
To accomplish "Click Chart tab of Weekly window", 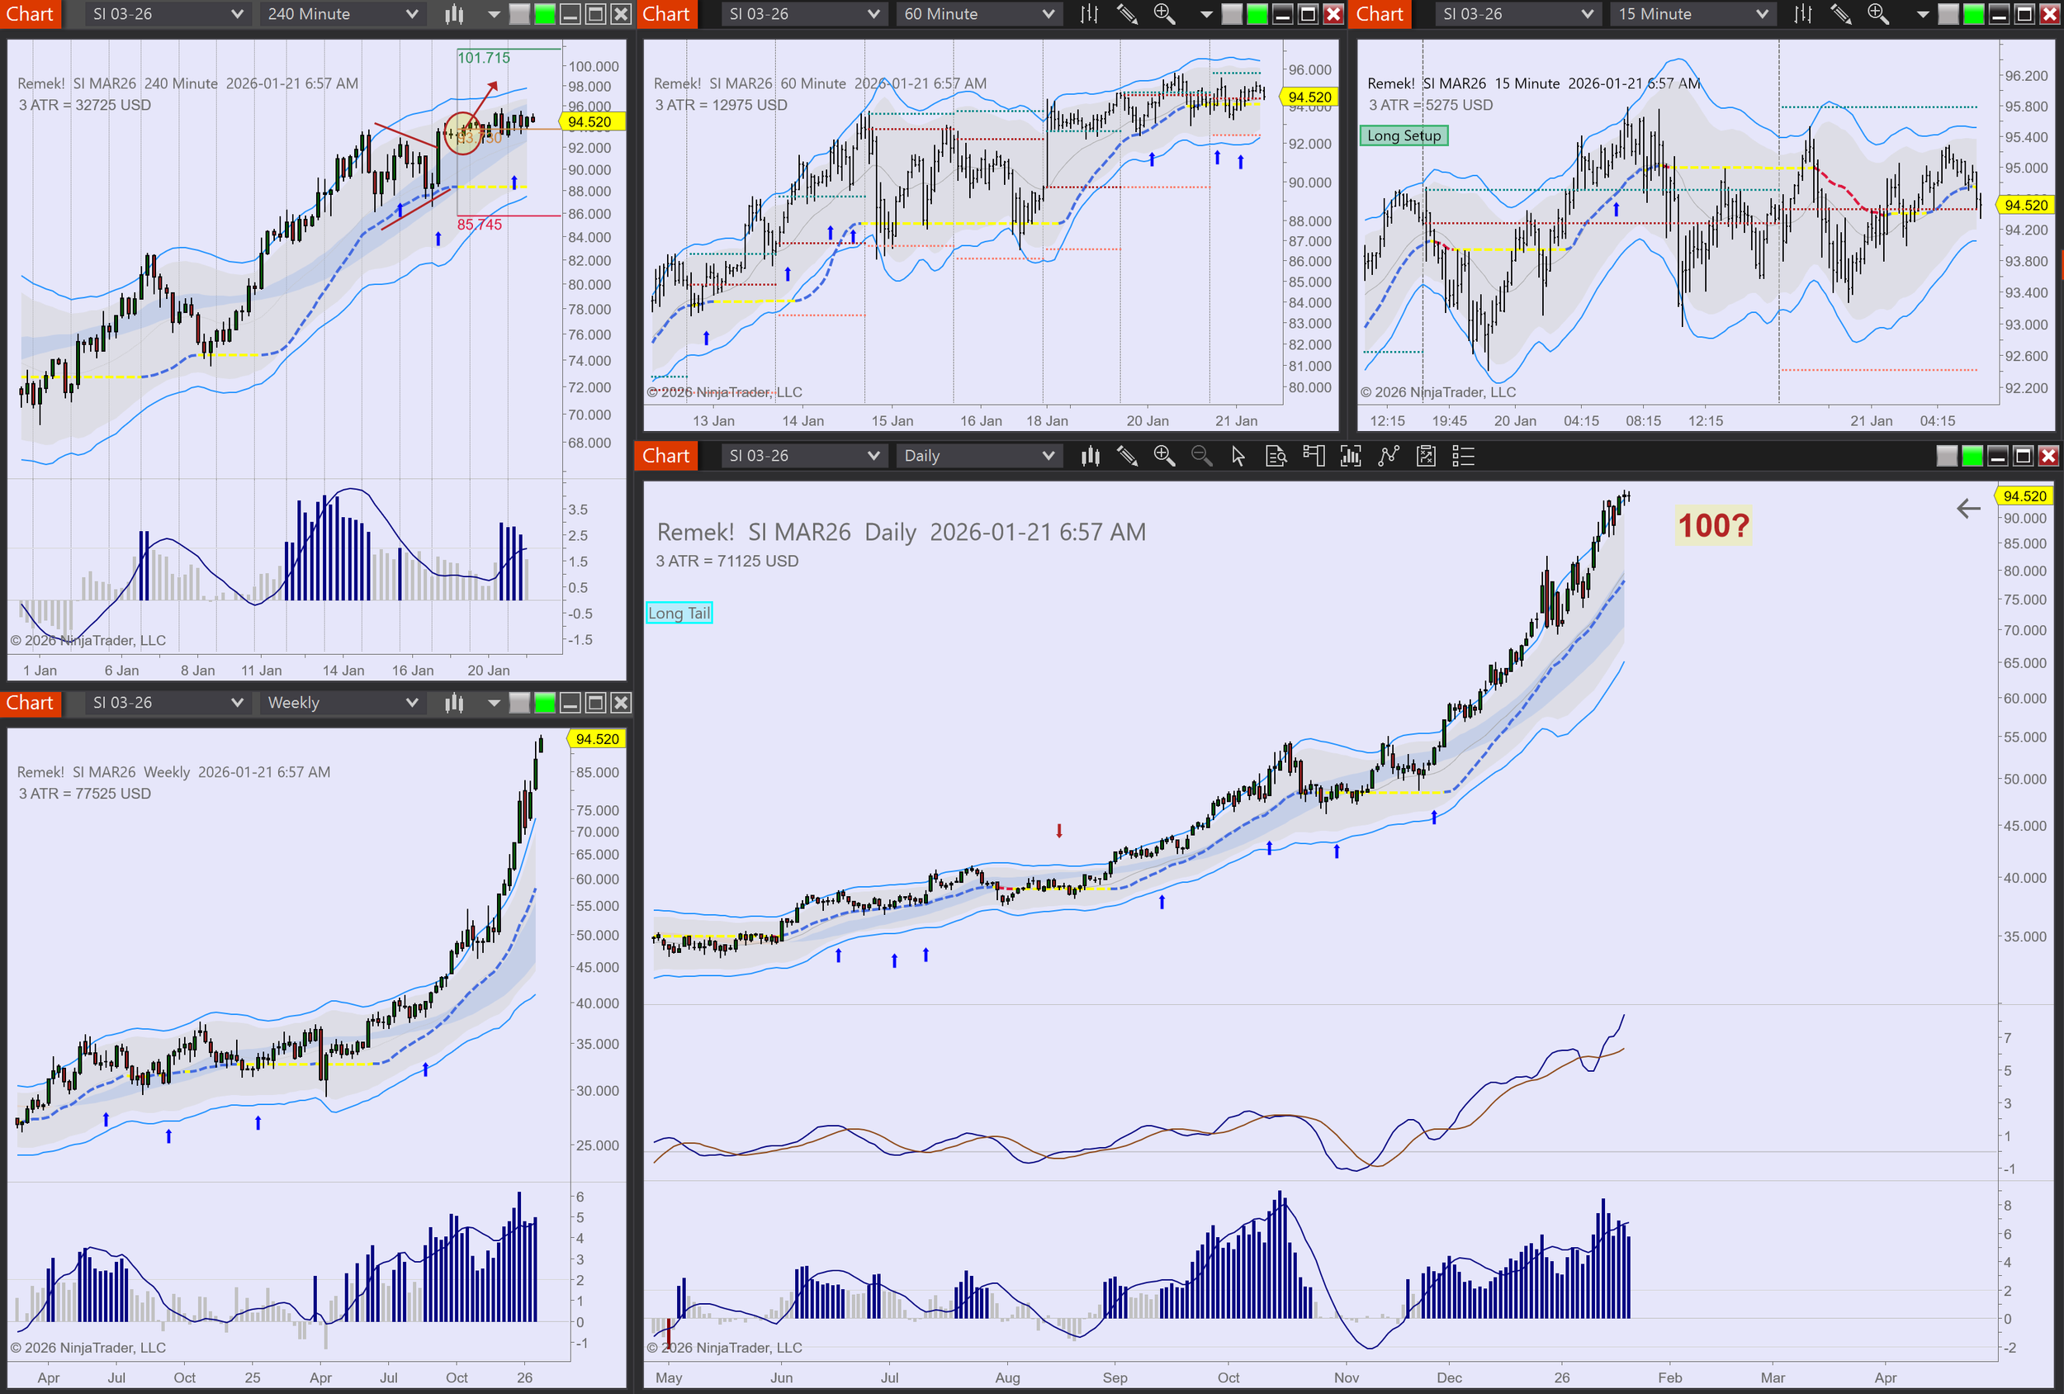I will [x=31, y=703].
